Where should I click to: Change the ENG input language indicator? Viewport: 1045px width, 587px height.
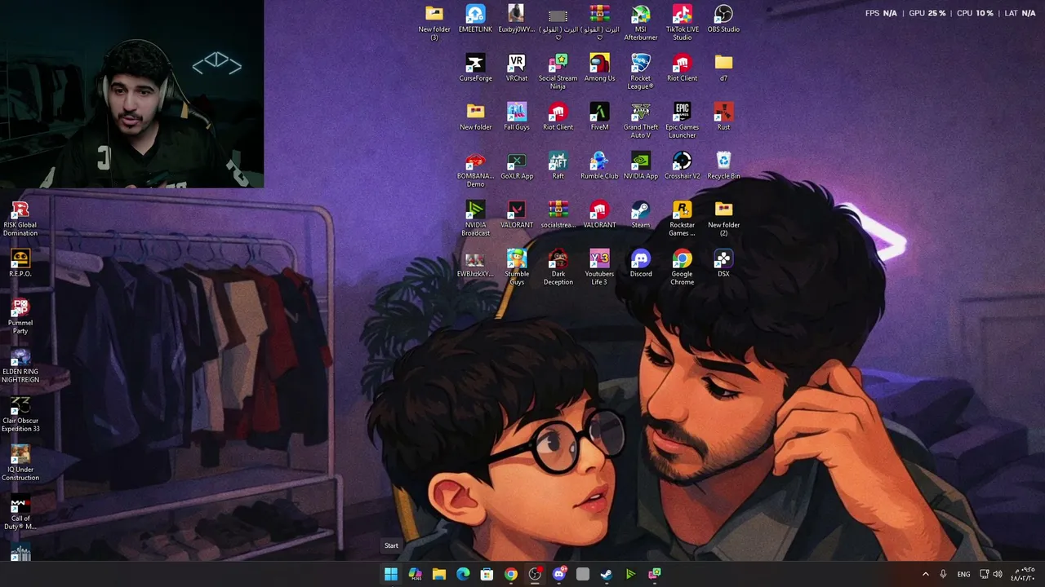coord(963,574)
